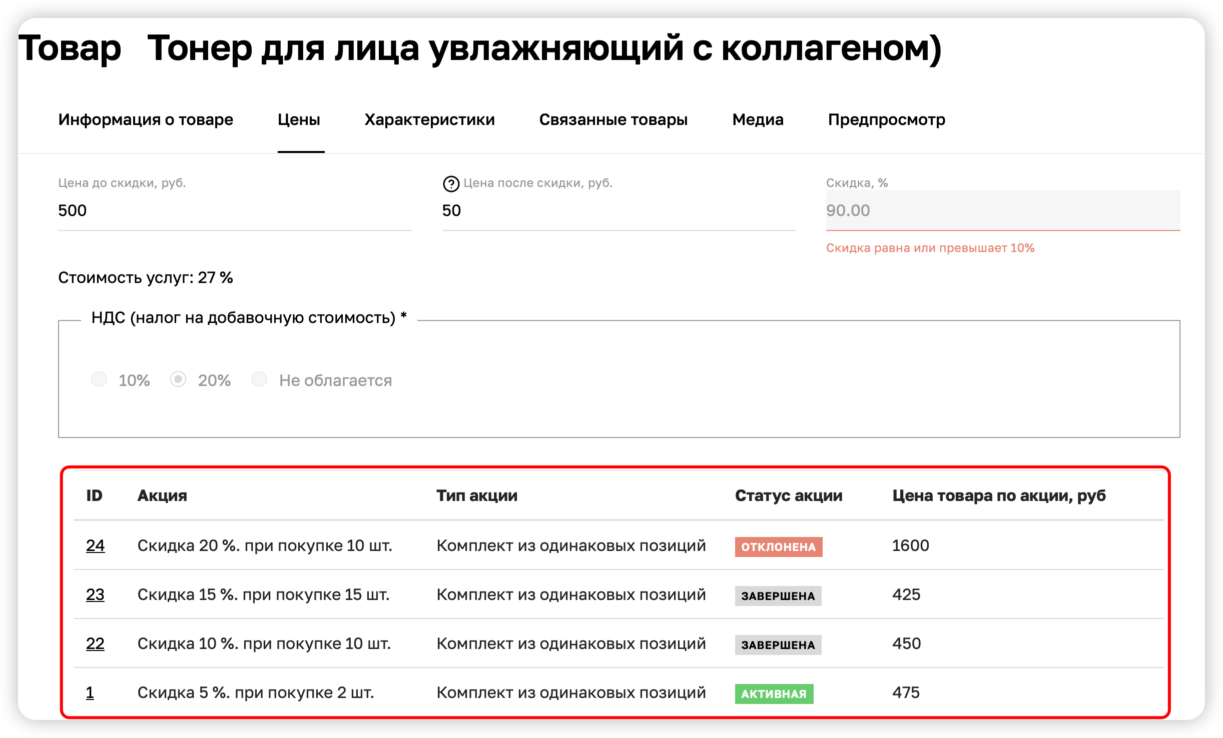Click the 'Акция' column header
Screen dimensions: 1223x738
pos(162,495)
